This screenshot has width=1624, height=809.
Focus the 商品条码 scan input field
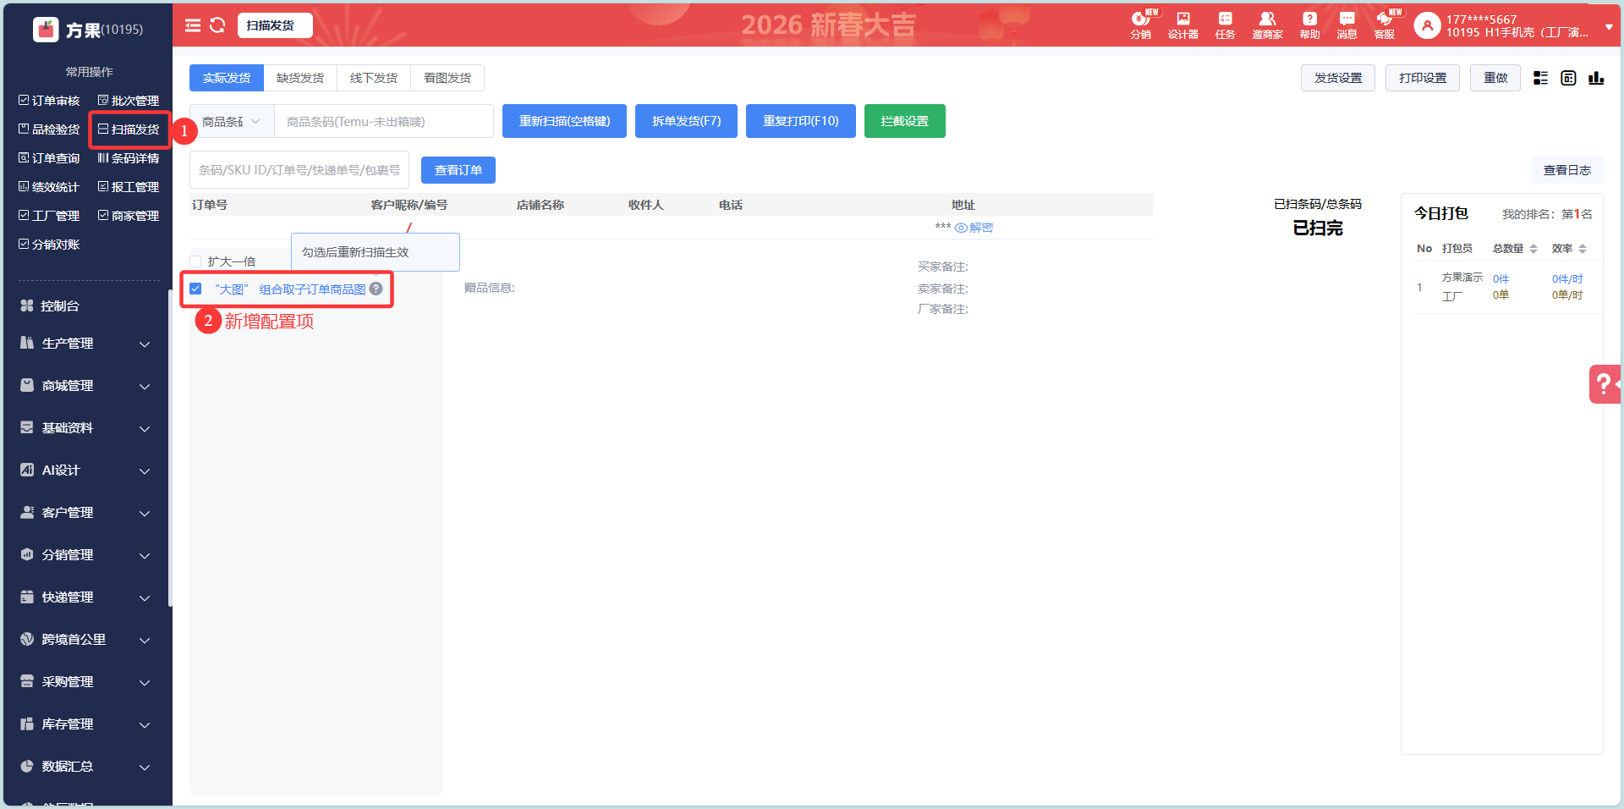point(384,121)
